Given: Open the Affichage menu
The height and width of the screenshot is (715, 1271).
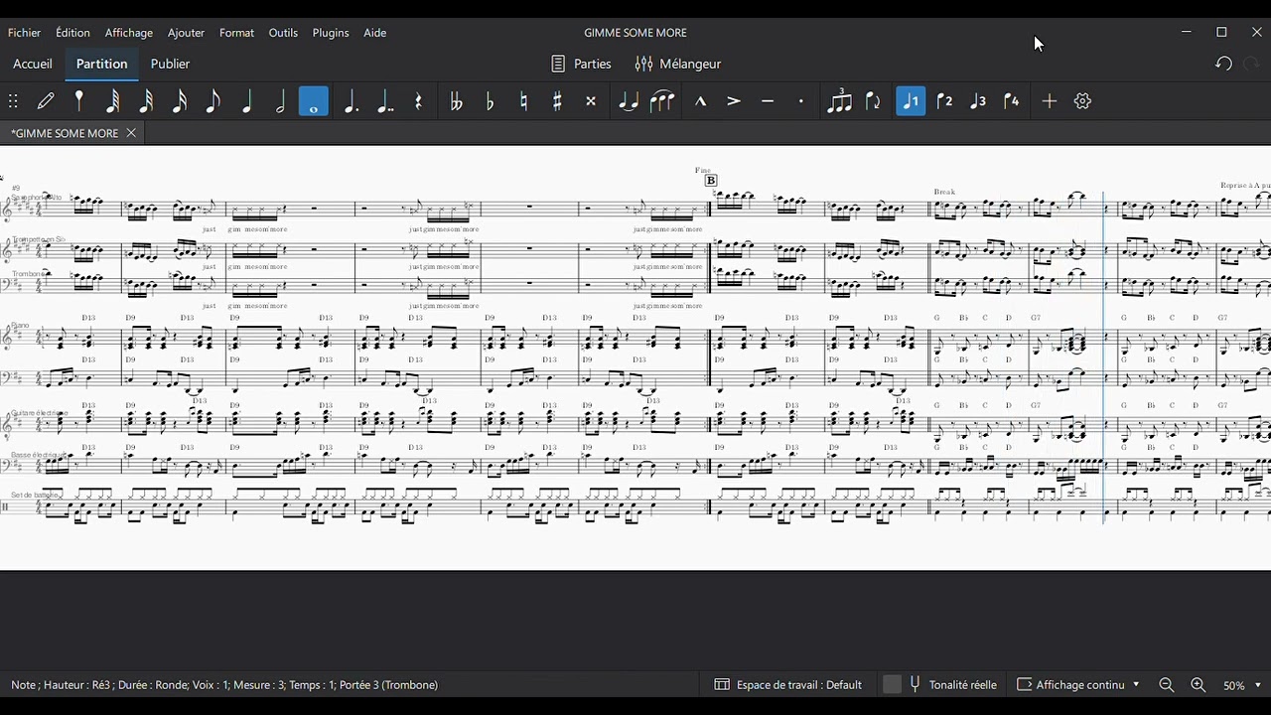Looking at the screenshot, I should (x=129, y=33).
